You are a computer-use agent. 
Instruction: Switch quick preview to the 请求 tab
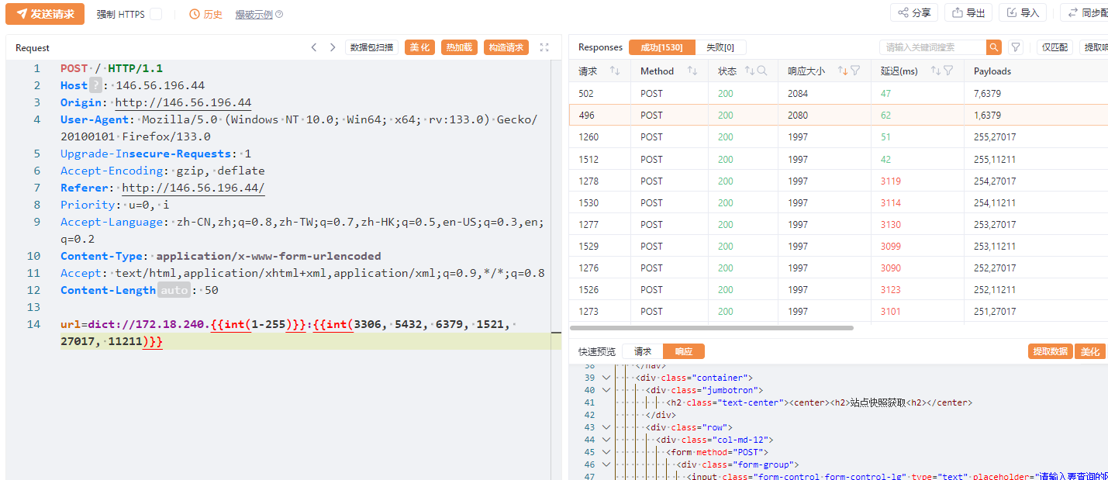643,351
